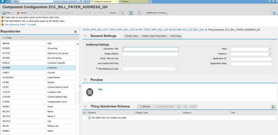Viewport: 278px width, 135px height.
Task: Click the Application ID input field
Action: coord(251,59)
